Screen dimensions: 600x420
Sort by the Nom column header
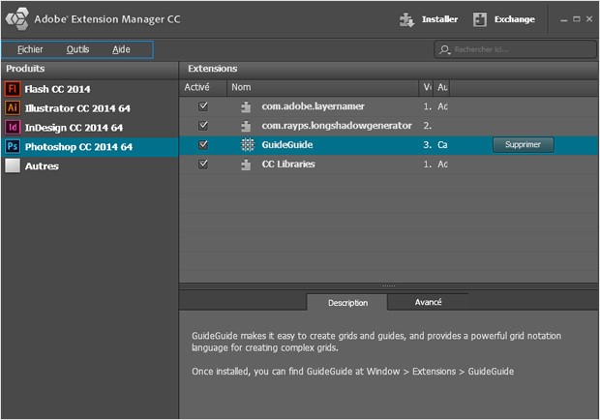click(x=322, y=88)
